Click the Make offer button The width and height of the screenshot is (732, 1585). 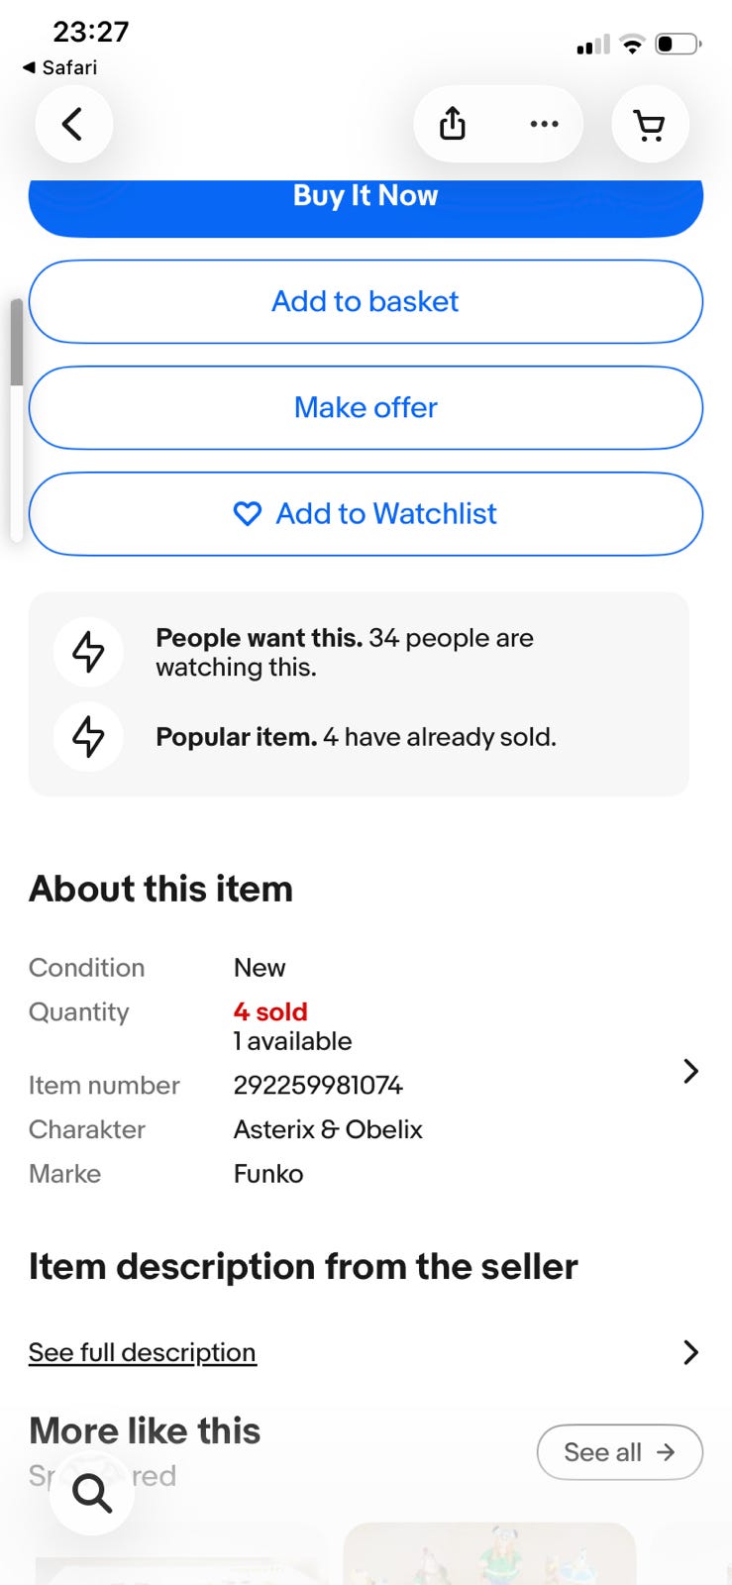pyautogui.click(x=366, y=407)
